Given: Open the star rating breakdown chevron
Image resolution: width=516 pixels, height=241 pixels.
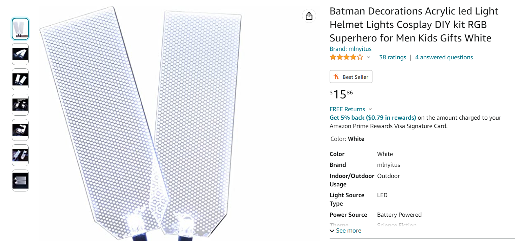Looking at the screenshot, I should pos(368,57).
